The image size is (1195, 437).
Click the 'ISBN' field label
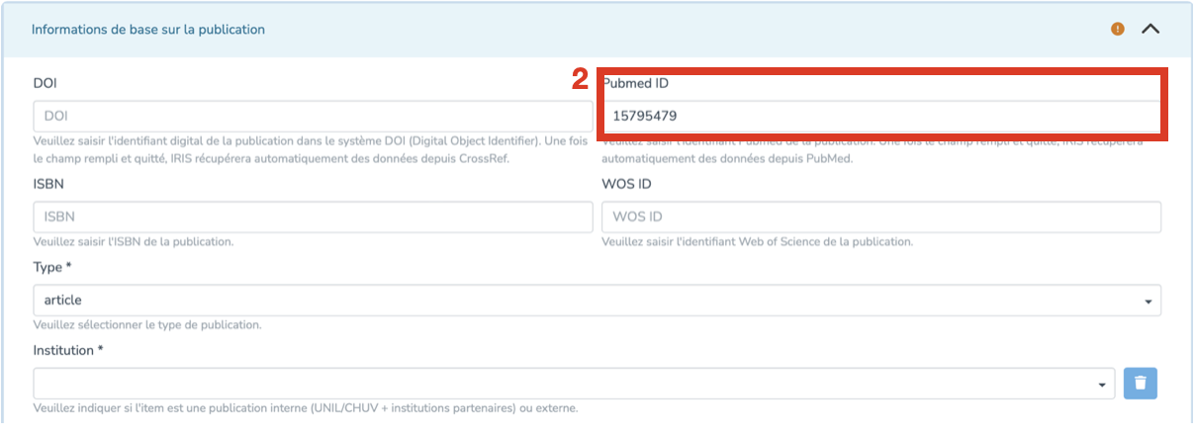(48, 184)
